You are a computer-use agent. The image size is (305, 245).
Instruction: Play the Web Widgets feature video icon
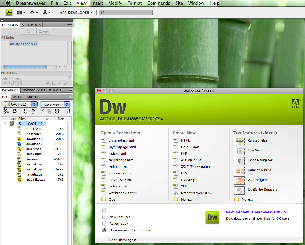tap(240, 180)
